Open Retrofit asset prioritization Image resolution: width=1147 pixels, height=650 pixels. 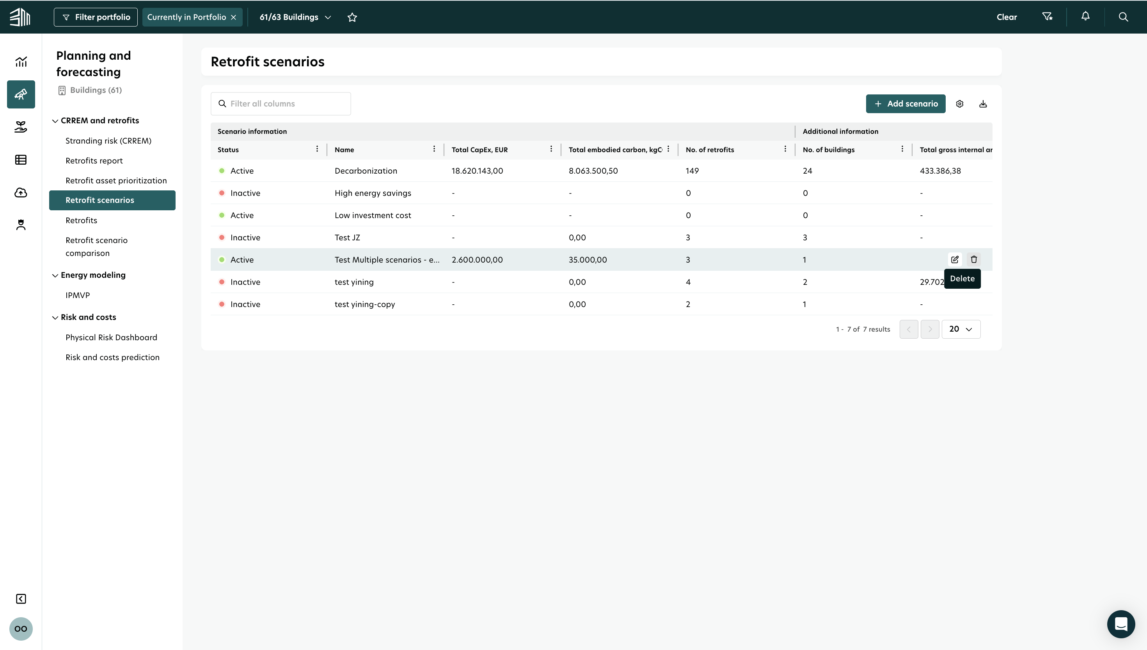tap(116, 180)
